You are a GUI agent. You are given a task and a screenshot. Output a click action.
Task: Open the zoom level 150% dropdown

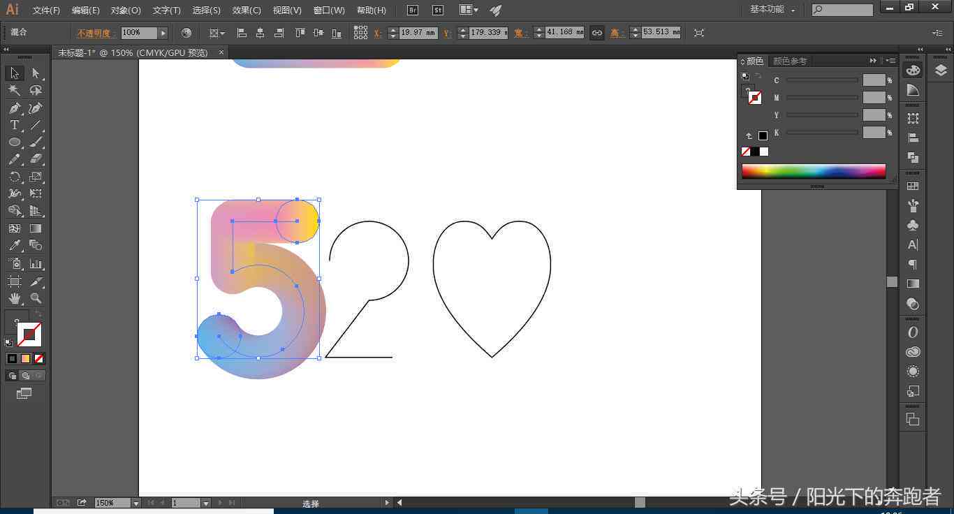[x=135, y=503]
